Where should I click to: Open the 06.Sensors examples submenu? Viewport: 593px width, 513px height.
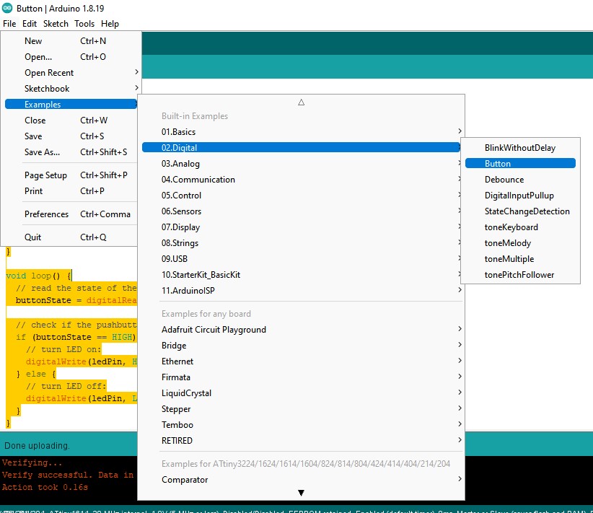pos(301,211)
